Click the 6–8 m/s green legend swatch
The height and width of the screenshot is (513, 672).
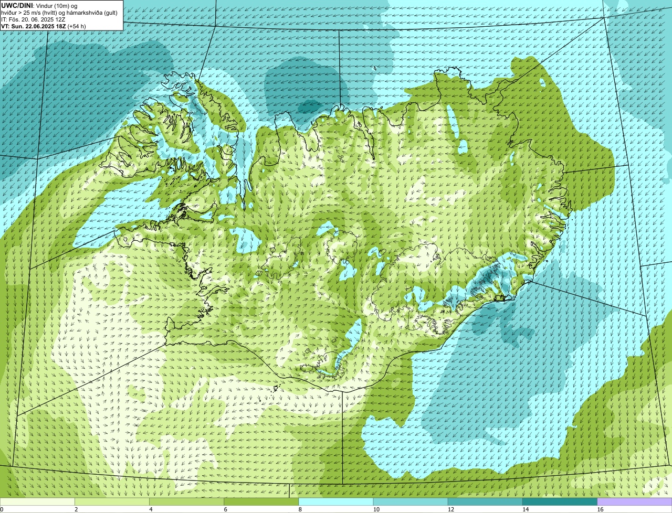[261, 501]
